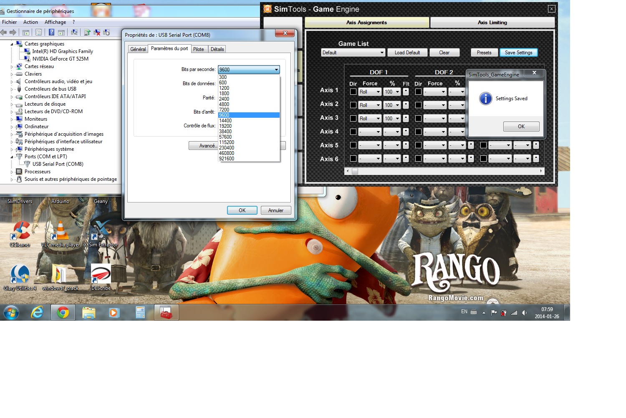This screenshot has height=418, width=626.
Task: Select 115200 in the baud rate list
Action: [249, 142]
